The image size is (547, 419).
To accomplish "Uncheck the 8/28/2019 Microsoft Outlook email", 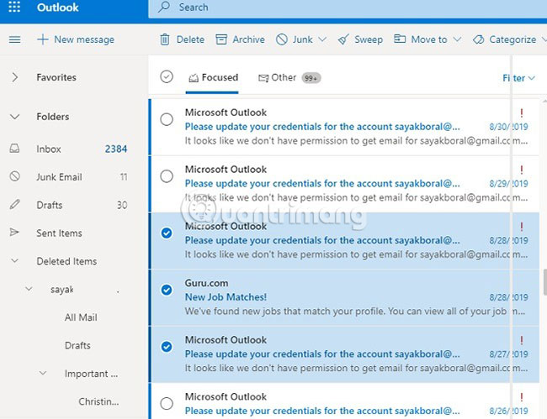I will 167,233.
